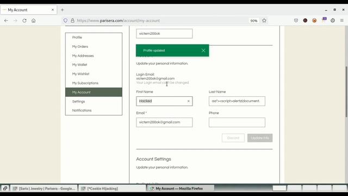This screenshot has height=196, width=348.
Task: View site security padlock info
Action: [72, 21]
